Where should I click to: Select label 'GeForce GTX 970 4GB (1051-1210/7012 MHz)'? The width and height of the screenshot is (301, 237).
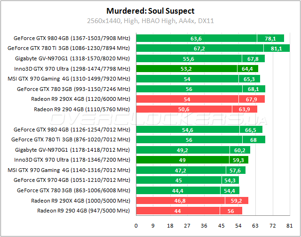(72, 180)
